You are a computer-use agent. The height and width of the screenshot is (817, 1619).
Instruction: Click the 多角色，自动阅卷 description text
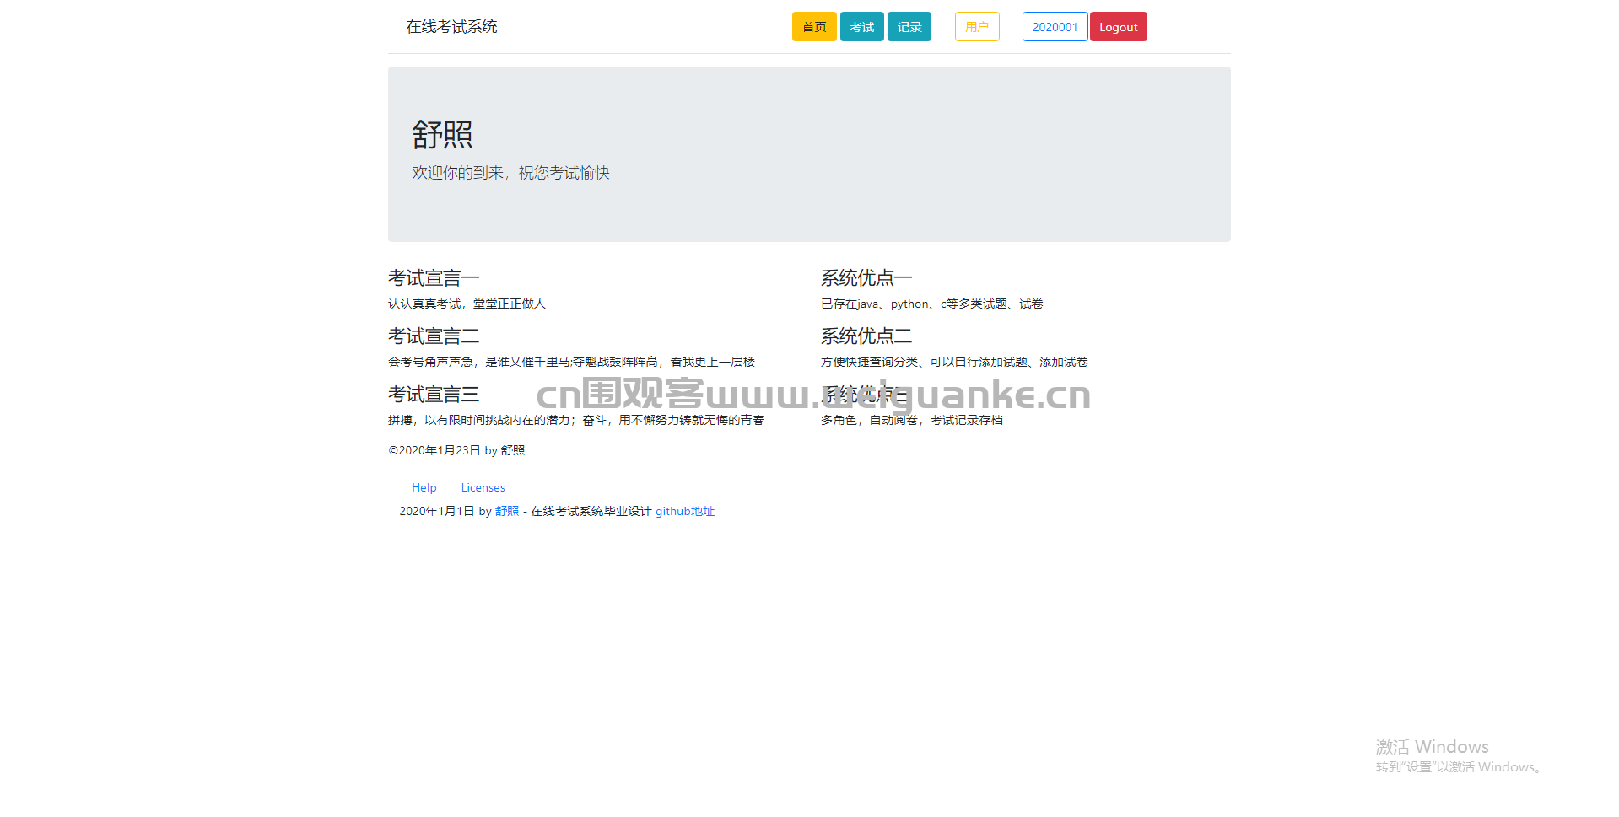912,420
